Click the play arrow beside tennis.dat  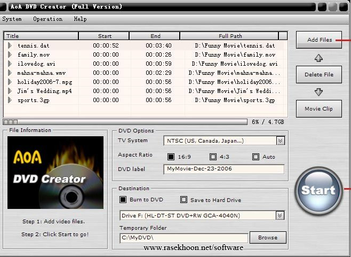pyautogui.click(x=10, y=45)
